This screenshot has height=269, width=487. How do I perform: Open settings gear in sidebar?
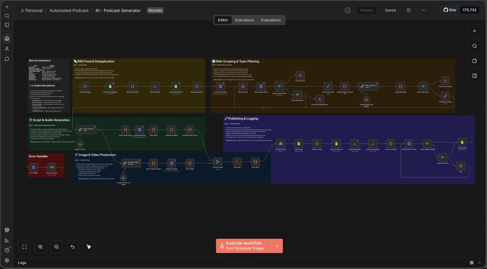[x=7, y=260]
